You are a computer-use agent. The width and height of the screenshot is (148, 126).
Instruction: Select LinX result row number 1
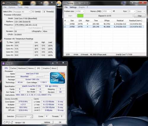point(104,24)
